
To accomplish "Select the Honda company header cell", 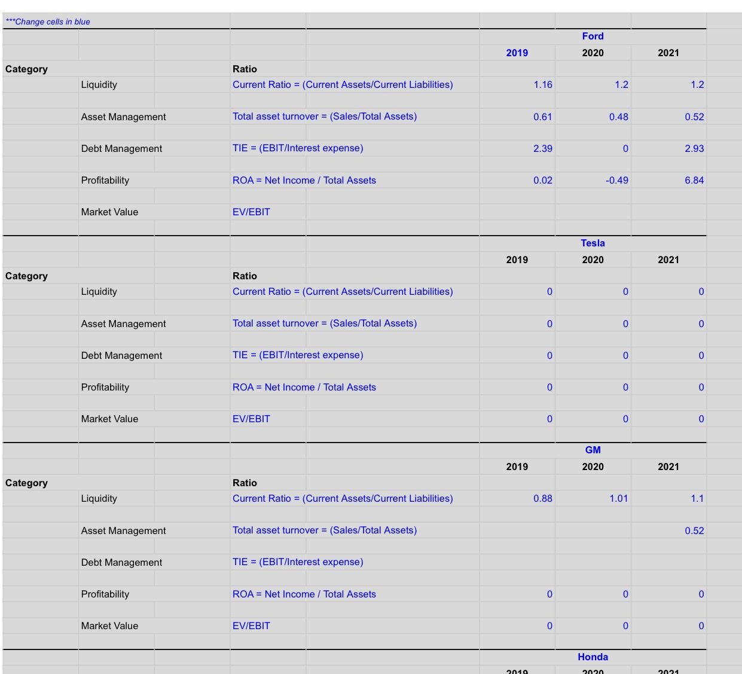I will (592, 657).
